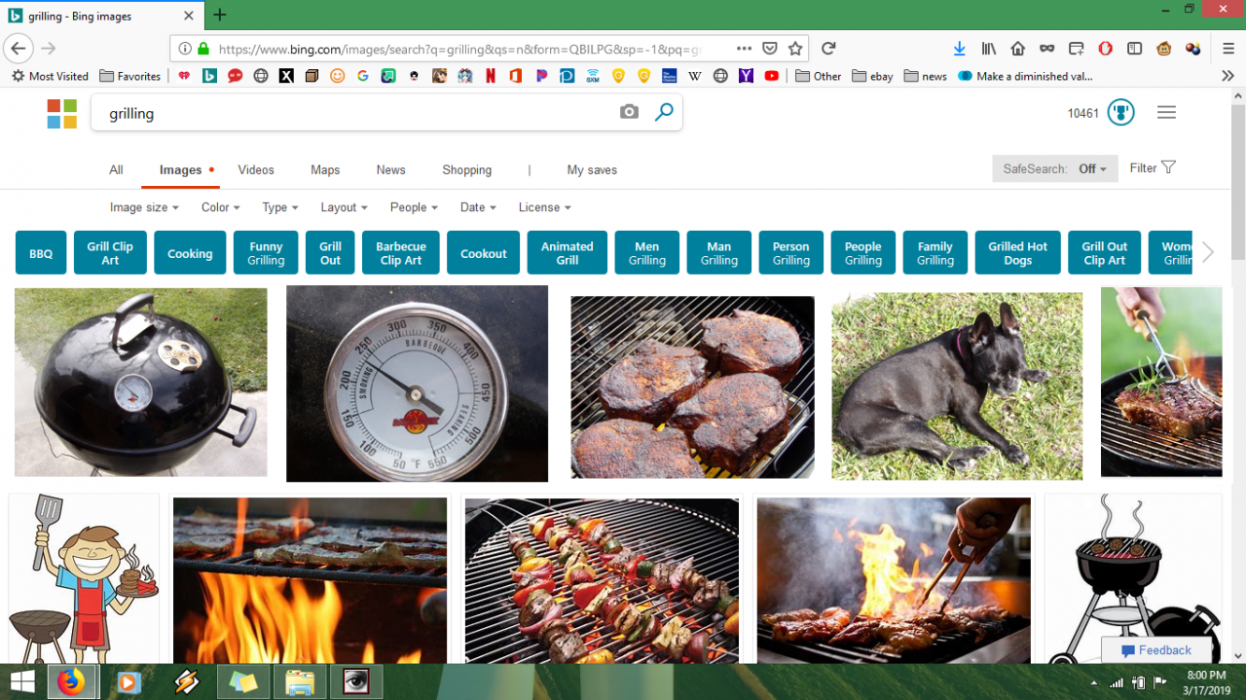Go to home page via house icon
The height and width of the screenshot is (700, 1246).
tap(1018, 49)
